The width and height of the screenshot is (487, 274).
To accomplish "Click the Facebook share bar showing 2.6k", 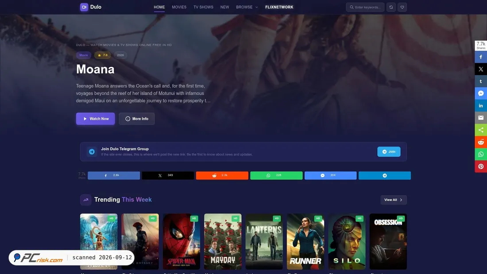I will tap(114, 176).
